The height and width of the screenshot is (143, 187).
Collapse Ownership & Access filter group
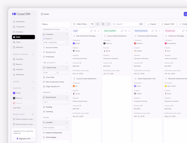point(67,30)
